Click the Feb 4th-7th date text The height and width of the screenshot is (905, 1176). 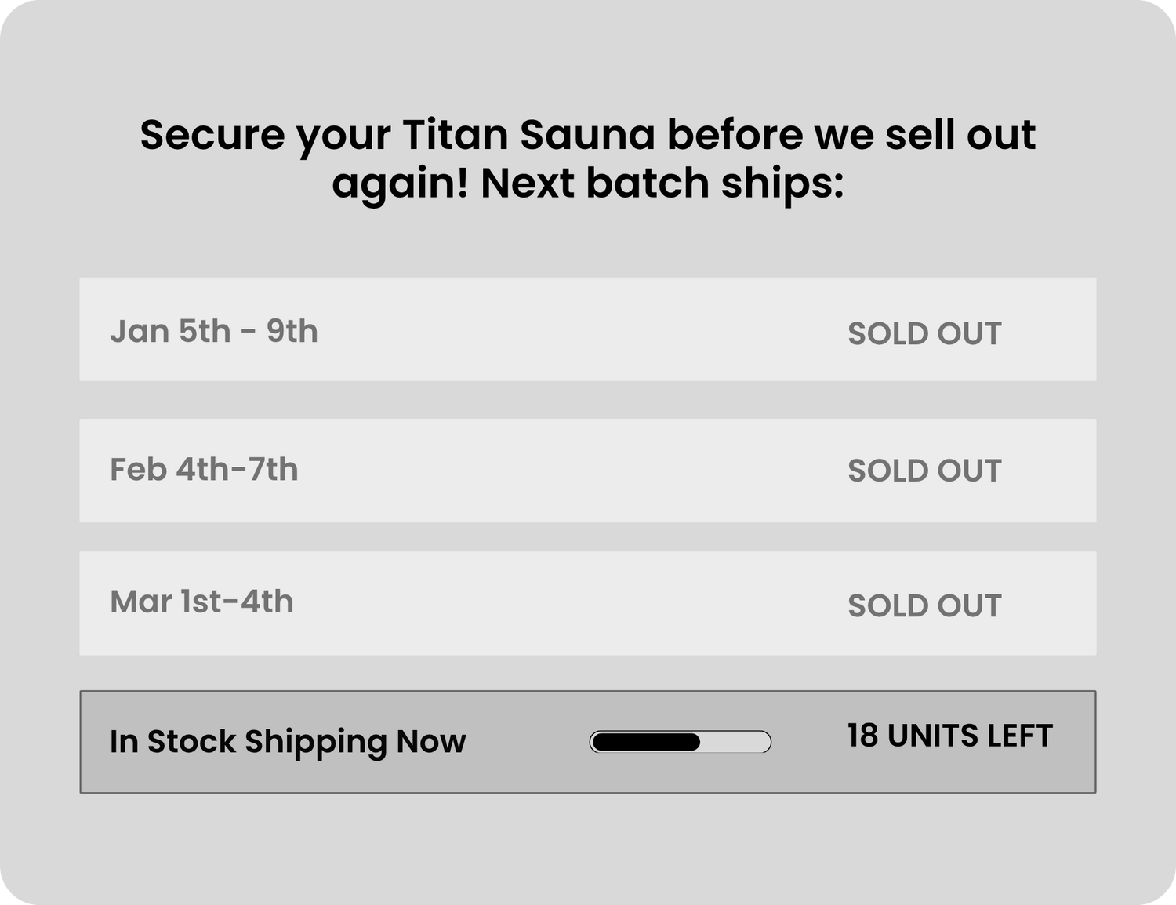point(204,470)
